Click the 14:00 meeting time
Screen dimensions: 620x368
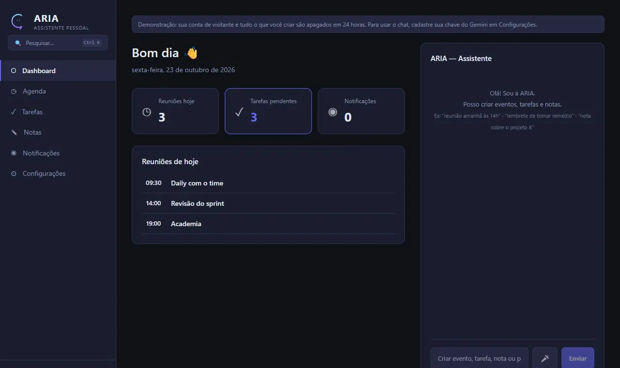click(x=154, y=203)
